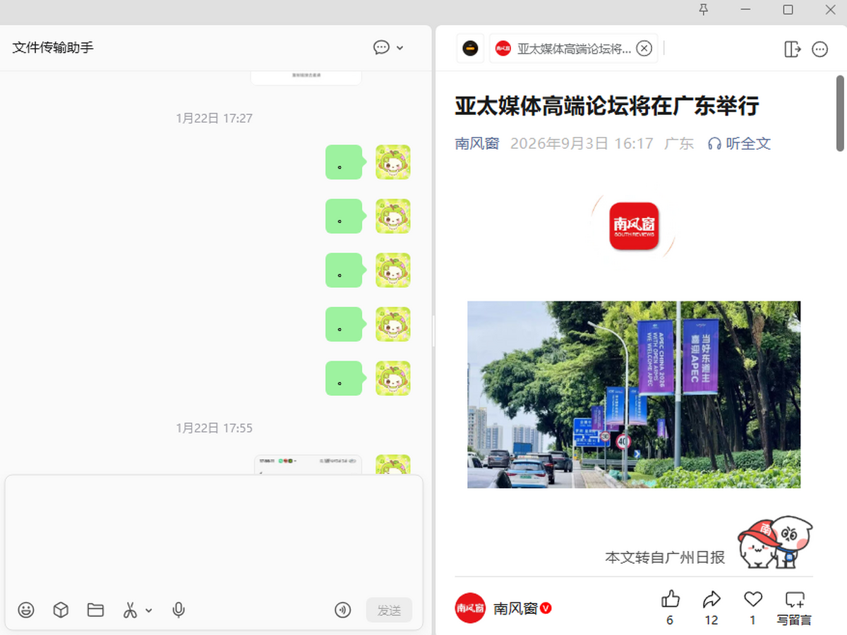Click the 发送 send button
This screenshot has width=847, height=635.
(389, 610)
